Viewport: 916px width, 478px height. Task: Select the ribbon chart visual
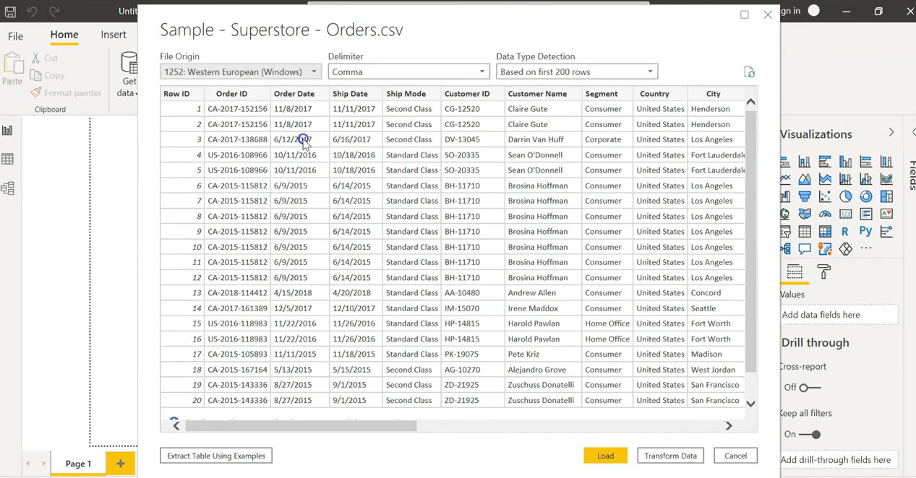point(886,179)
